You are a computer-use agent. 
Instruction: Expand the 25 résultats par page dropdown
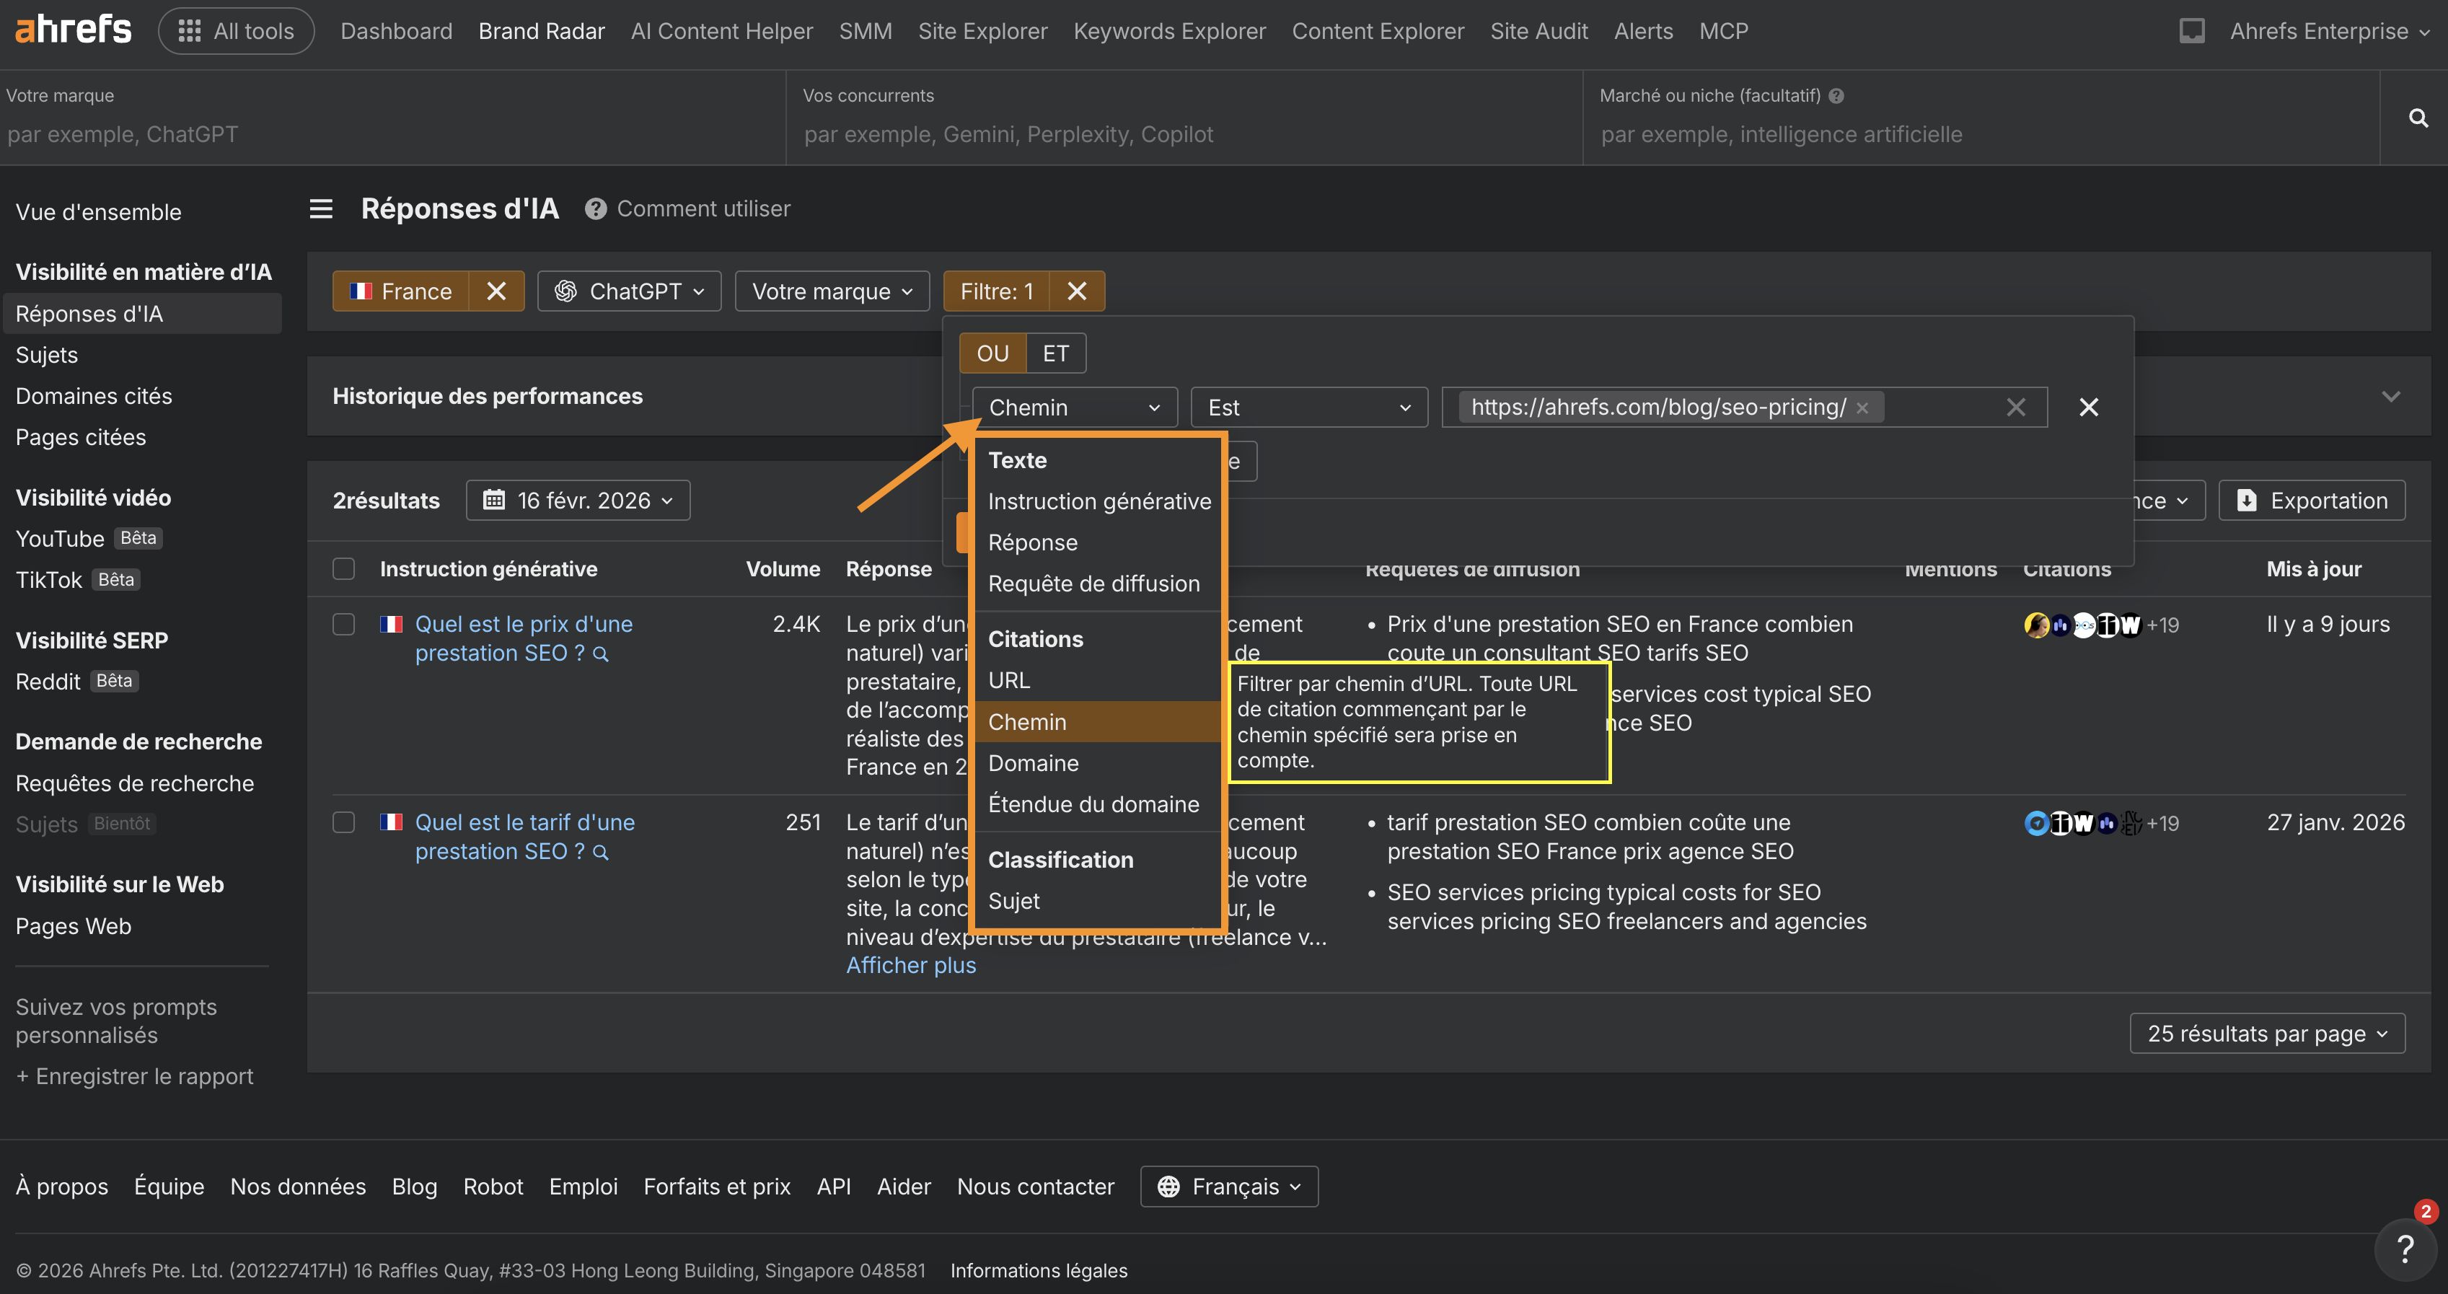point(2266,1034)
